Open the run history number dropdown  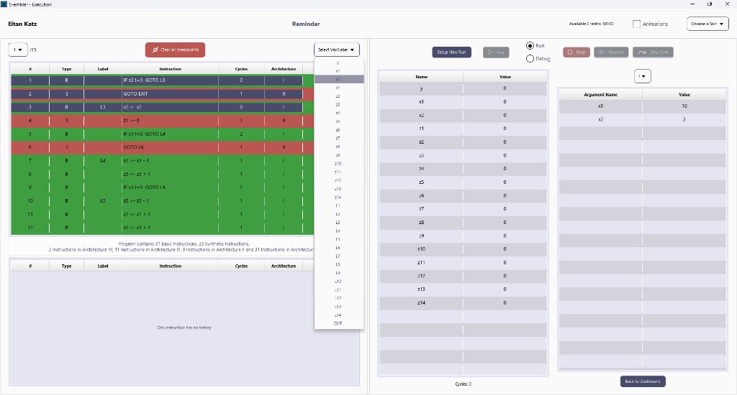642,76
